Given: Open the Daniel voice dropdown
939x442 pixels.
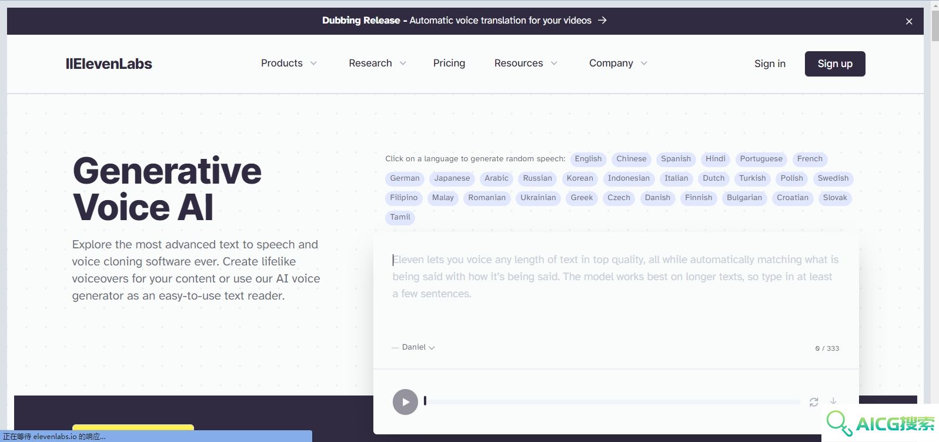Looking at the screenshot, I should pyautogui.click(x=418, y=347).
